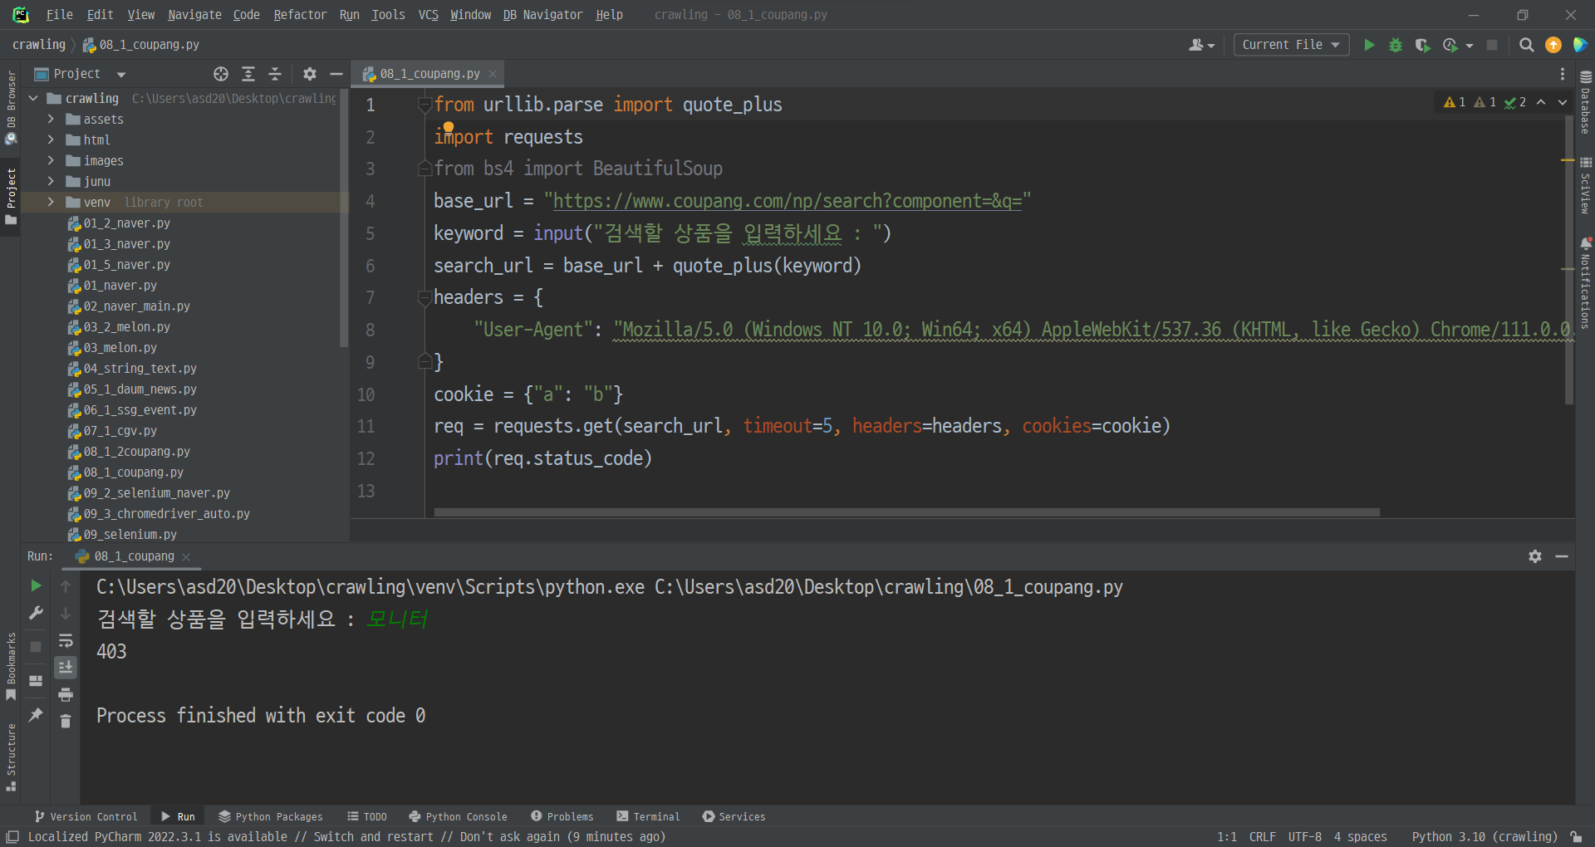1595x847 pixels.
Task: Open Project view selector dropdown
Action: (x=80, y=74)
